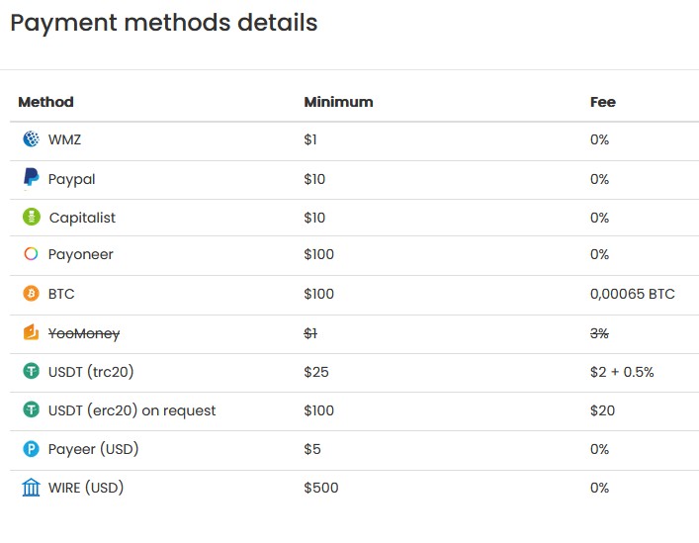699x543 pixels.
Task: Click the blue Payeer P icon
Action: (32, 448)
